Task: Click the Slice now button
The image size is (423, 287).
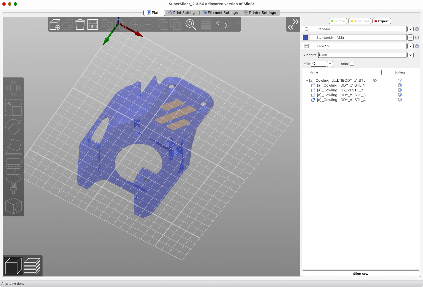Action: tap(360, 274)
